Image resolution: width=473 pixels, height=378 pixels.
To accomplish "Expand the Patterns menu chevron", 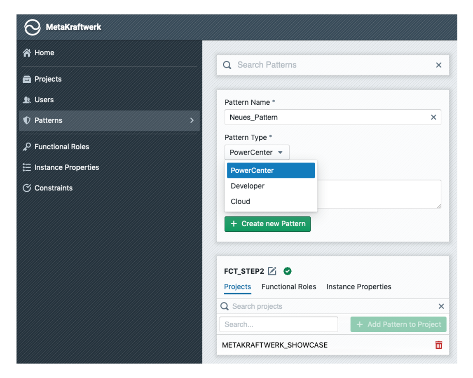I will (x=192, y=120).
